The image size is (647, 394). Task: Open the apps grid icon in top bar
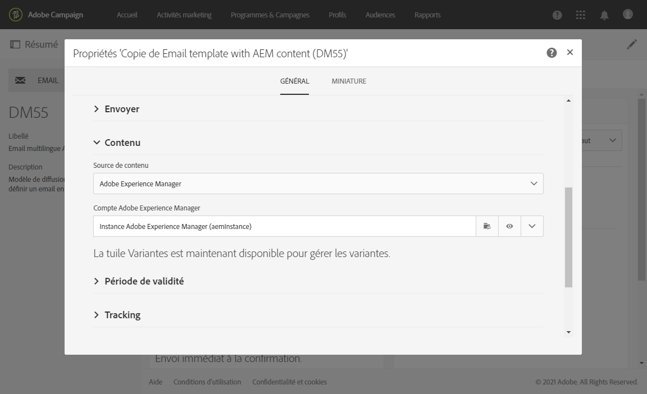581,15
